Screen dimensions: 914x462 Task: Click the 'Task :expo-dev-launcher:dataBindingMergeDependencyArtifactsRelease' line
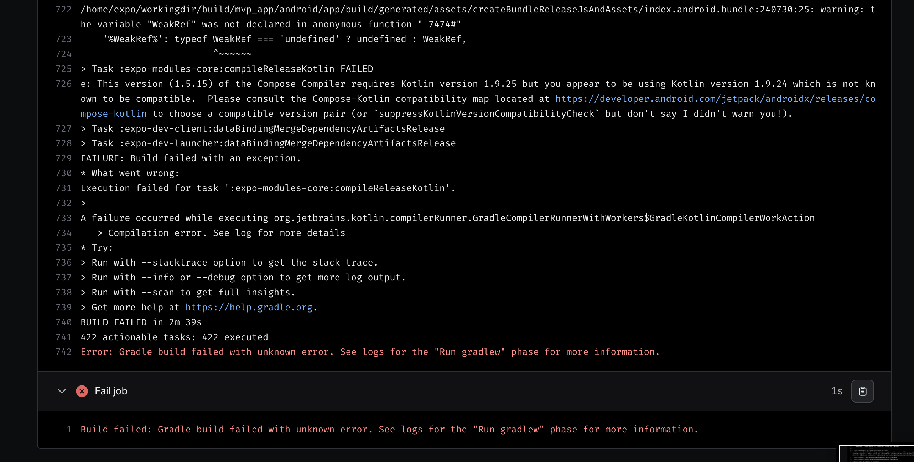tap(268, 143)
